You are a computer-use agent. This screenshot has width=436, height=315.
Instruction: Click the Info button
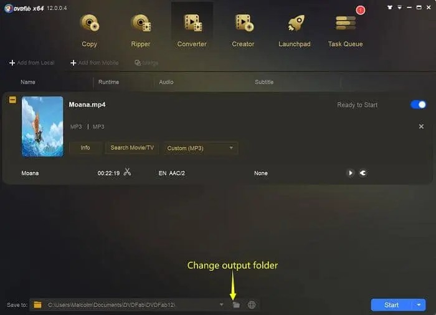coord(85,148)
